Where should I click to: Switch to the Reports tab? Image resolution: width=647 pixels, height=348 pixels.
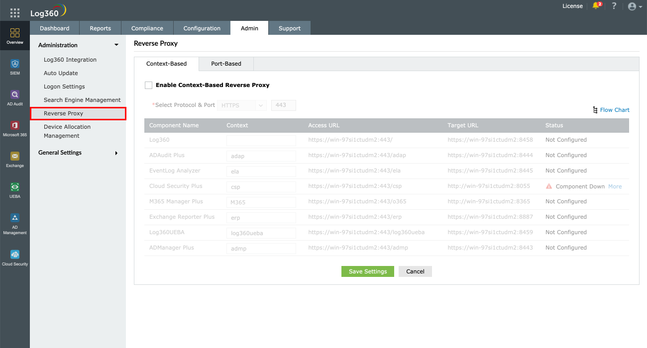(101, 28)
